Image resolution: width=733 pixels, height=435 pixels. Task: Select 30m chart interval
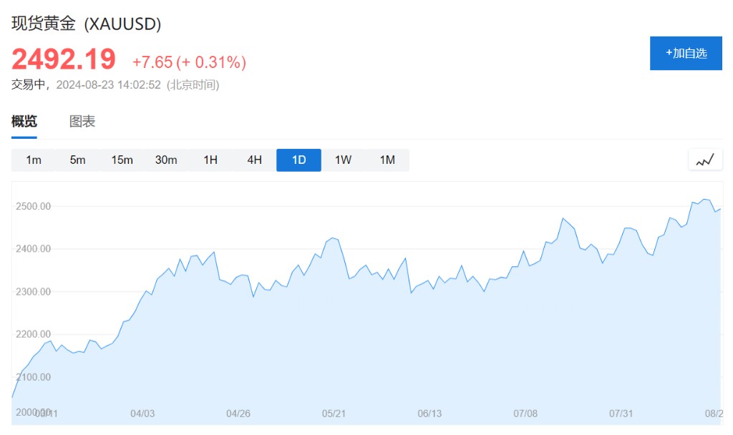(x=166, y=160)
